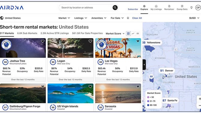Click the Las Vegas score 99 badge
This screenshot has height=113, width=201.
[100, 62]
